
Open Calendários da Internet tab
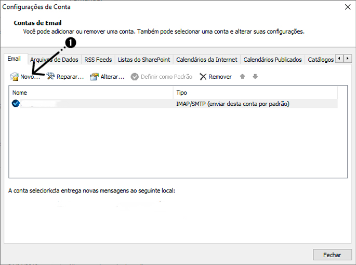click(x=206, y=60)
